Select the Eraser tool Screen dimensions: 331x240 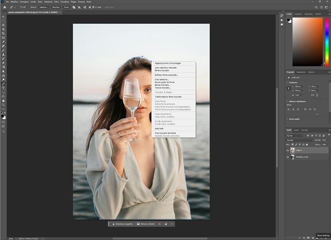coord(3,63)
